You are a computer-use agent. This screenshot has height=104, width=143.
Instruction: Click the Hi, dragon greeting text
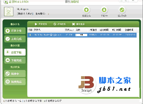coord(23,9)
